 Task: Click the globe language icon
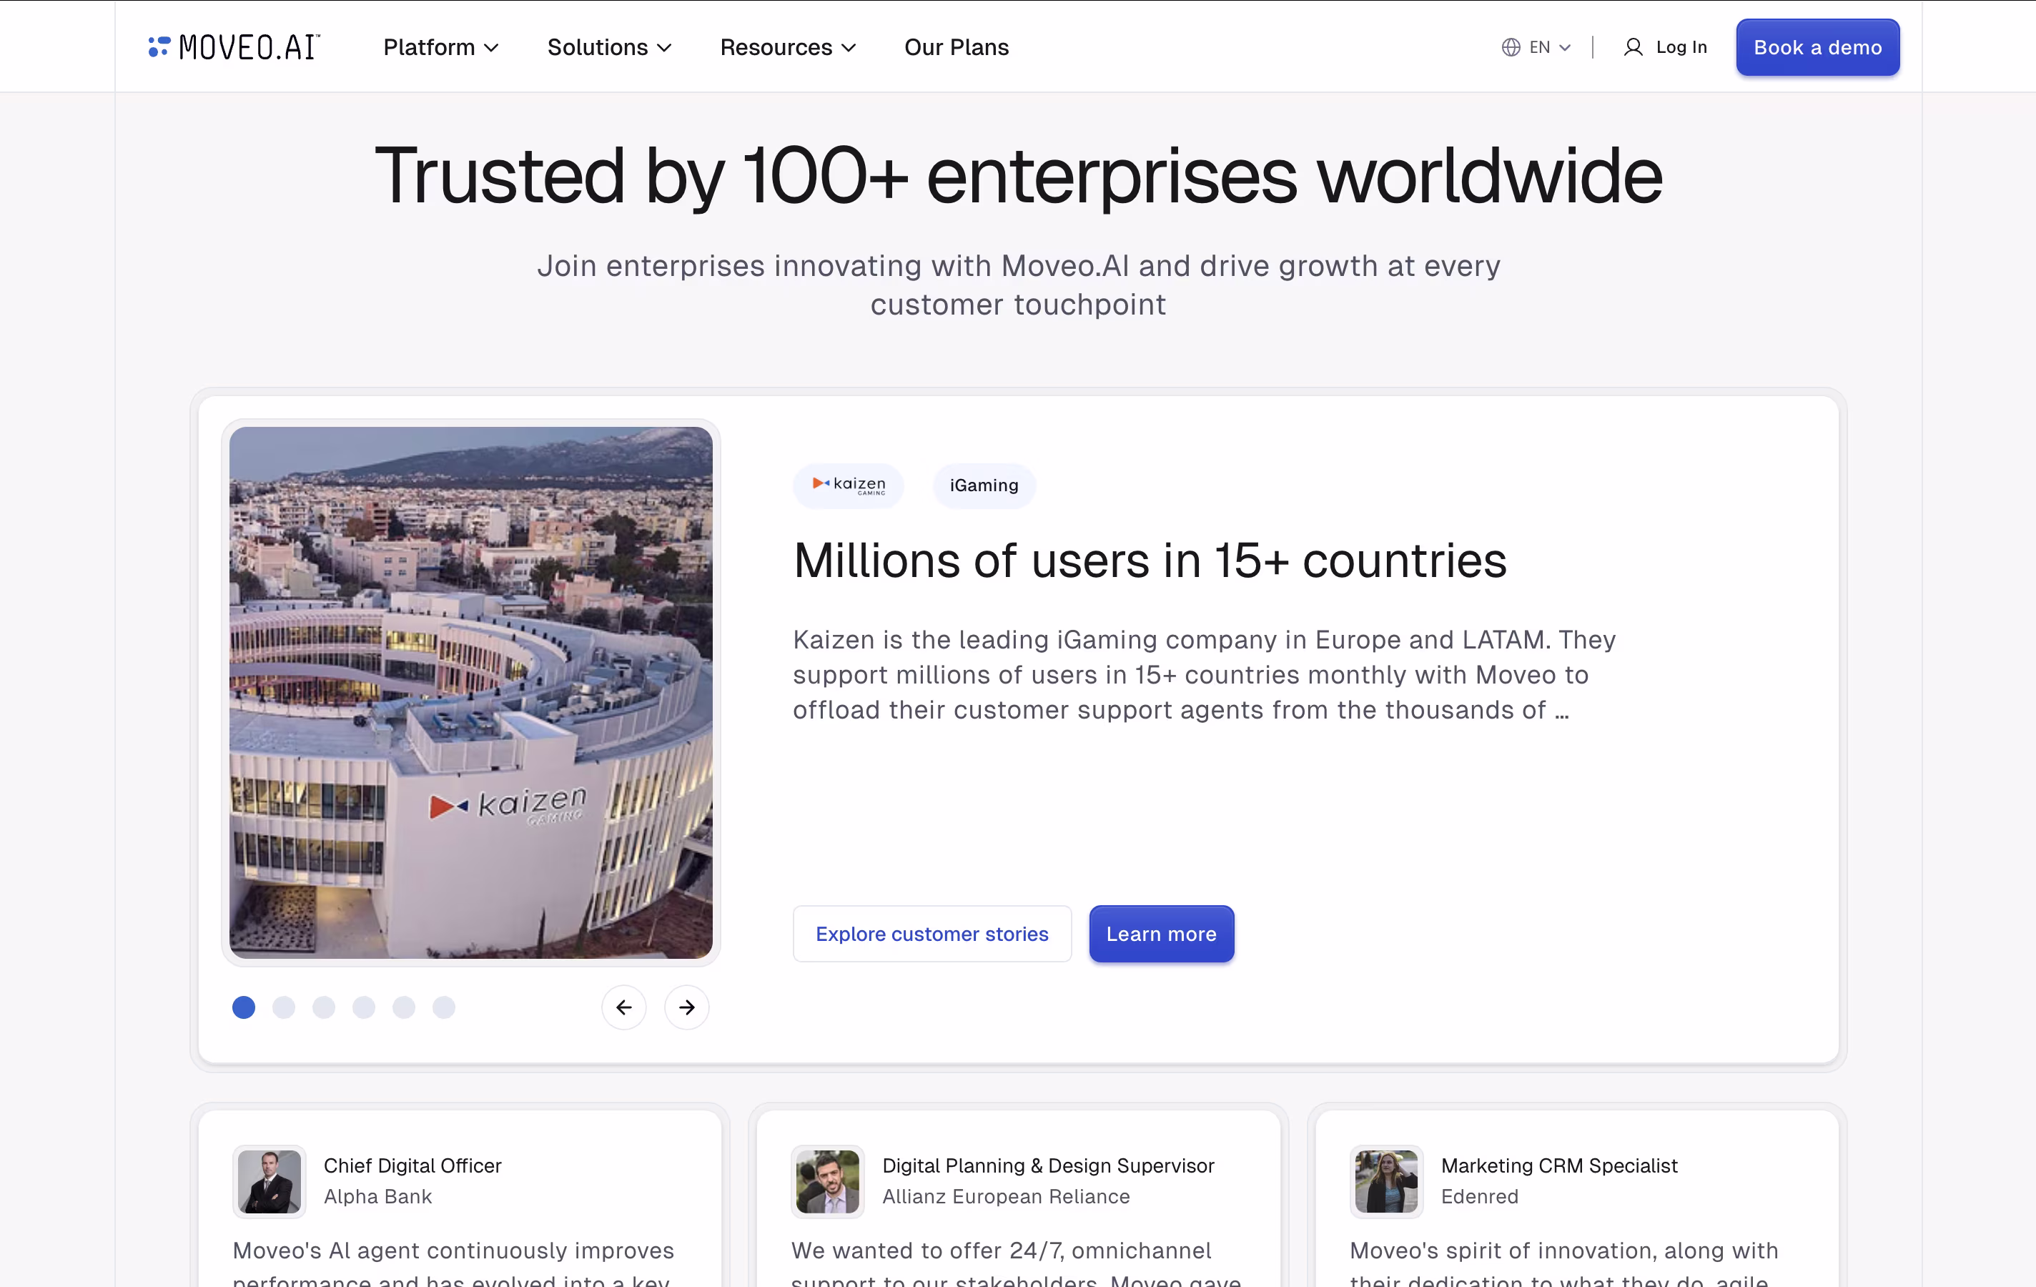pyautogui.click(x=1510, y=47)
